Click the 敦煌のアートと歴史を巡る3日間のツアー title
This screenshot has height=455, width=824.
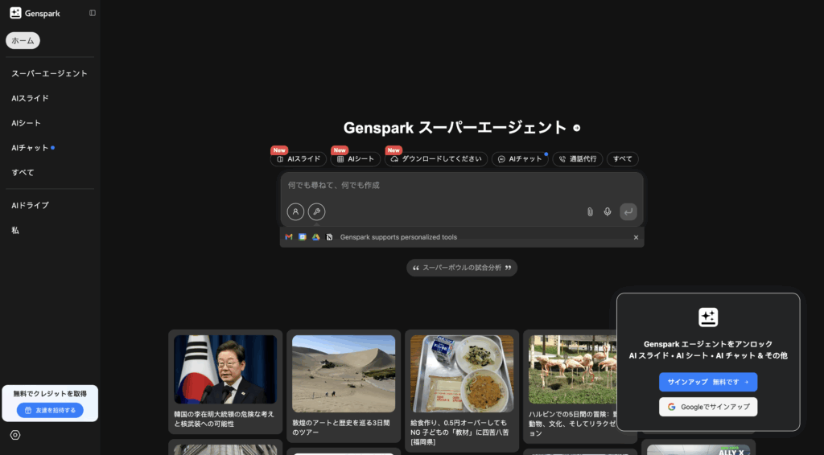[341, 427]
